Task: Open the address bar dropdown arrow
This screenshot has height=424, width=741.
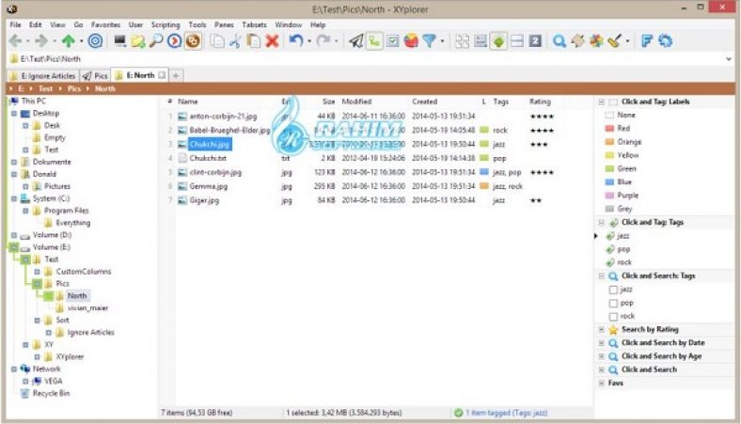Action: (x=728, y=59)
